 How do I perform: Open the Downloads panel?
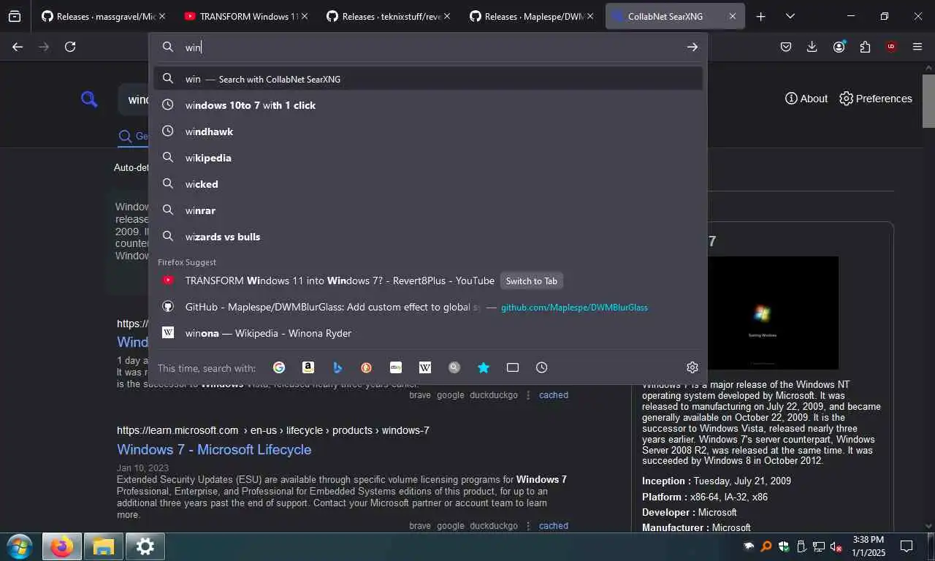(x=812, y=47)
